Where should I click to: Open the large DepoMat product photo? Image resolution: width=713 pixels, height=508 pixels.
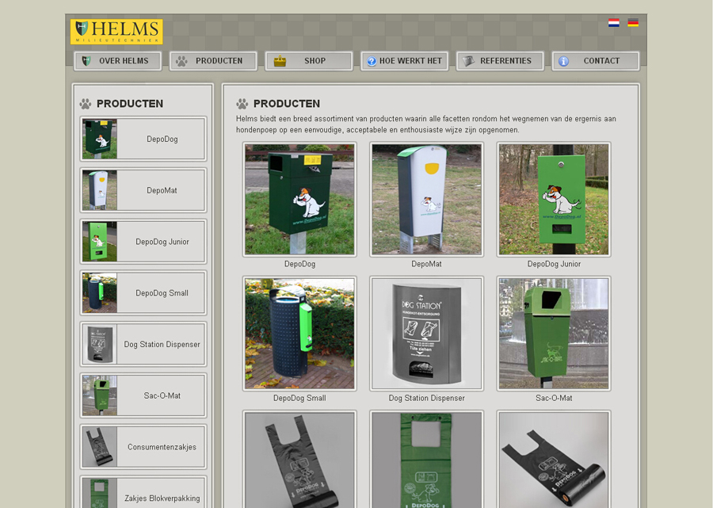click(426, 199)
